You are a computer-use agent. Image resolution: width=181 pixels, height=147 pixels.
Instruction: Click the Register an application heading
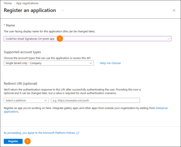coord(30,10)
